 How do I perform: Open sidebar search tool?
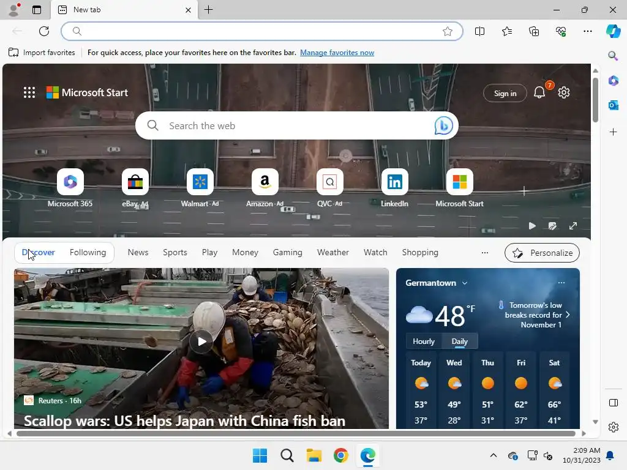pos(613,55)
